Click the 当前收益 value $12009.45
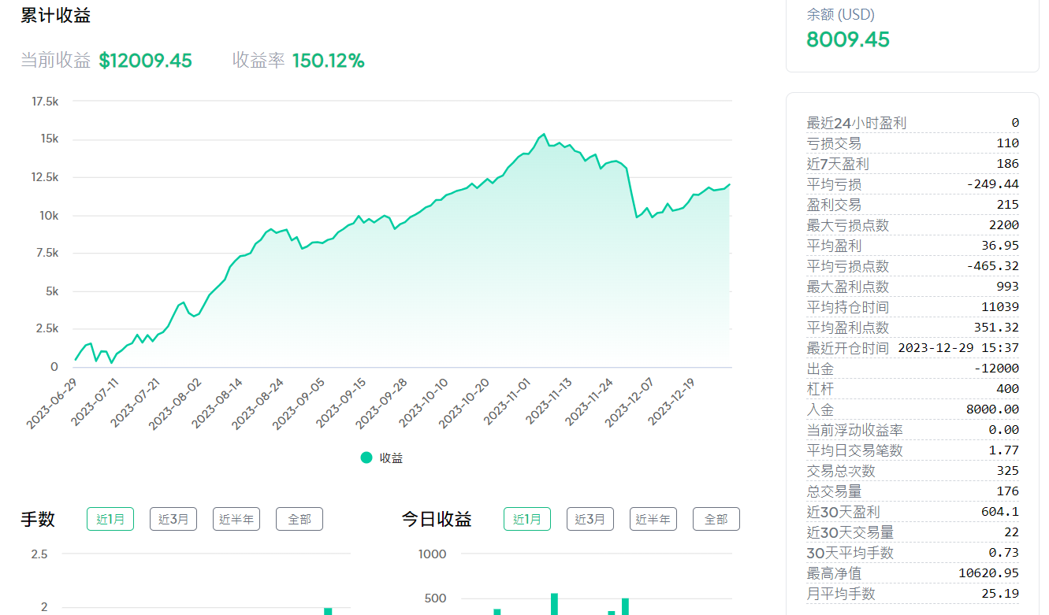Image resolution: width=1049 pixels, height=615 pixels. click(146, 61)
